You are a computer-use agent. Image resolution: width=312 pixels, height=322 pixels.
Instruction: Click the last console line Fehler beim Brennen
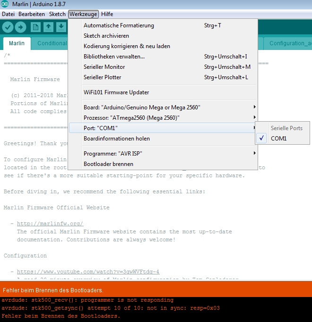click(x=61, y=316)
